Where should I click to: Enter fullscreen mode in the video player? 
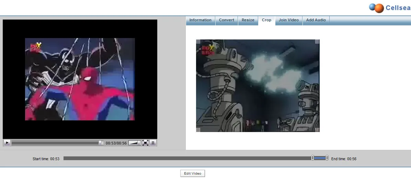145,143
